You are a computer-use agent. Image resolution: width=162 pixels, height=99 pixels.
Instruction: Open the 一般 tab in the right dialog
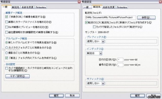[x=87, y=7]
